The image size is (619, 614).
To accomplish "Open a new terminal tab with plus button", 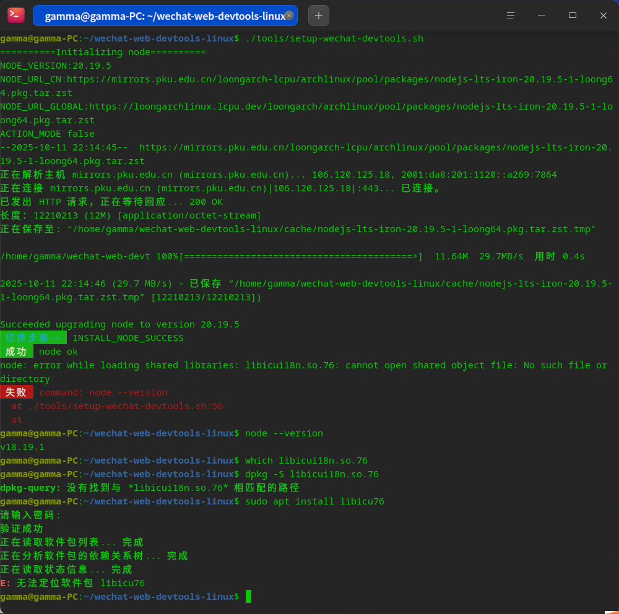I will [x=319, y=16].
